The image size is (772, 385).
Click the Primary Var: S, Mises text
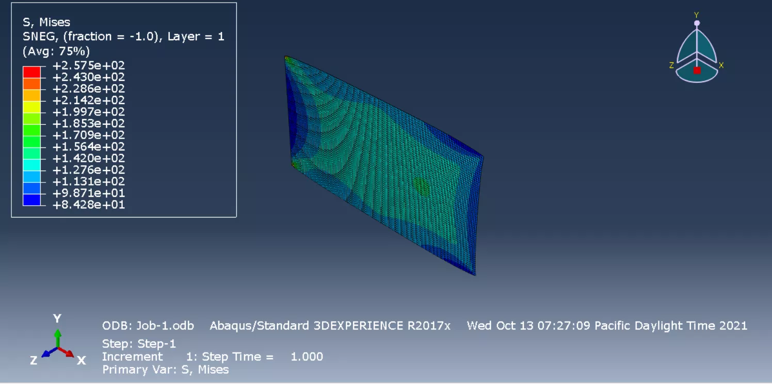pos(165,370)
